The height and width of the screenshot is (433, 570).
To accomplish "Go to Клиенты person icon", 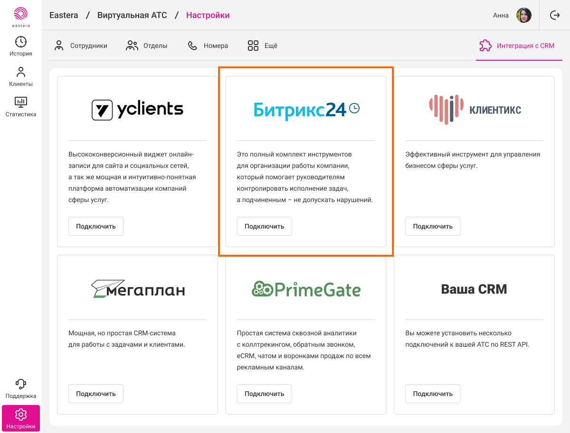I will coord(21,72).
